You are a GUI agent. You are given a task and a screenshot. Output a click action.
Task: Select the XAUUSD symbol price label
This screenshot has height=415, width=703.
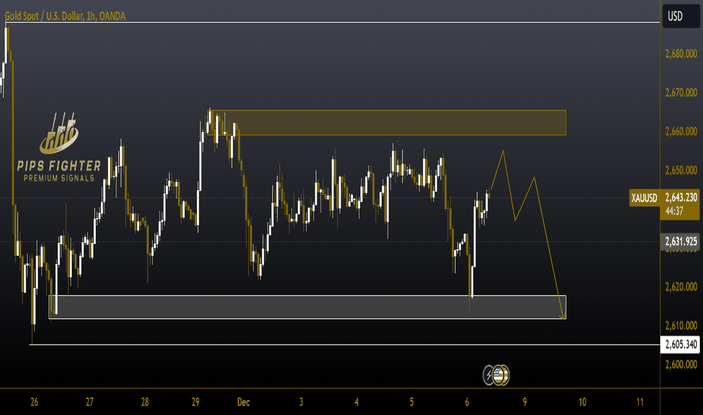click(644, 198)
